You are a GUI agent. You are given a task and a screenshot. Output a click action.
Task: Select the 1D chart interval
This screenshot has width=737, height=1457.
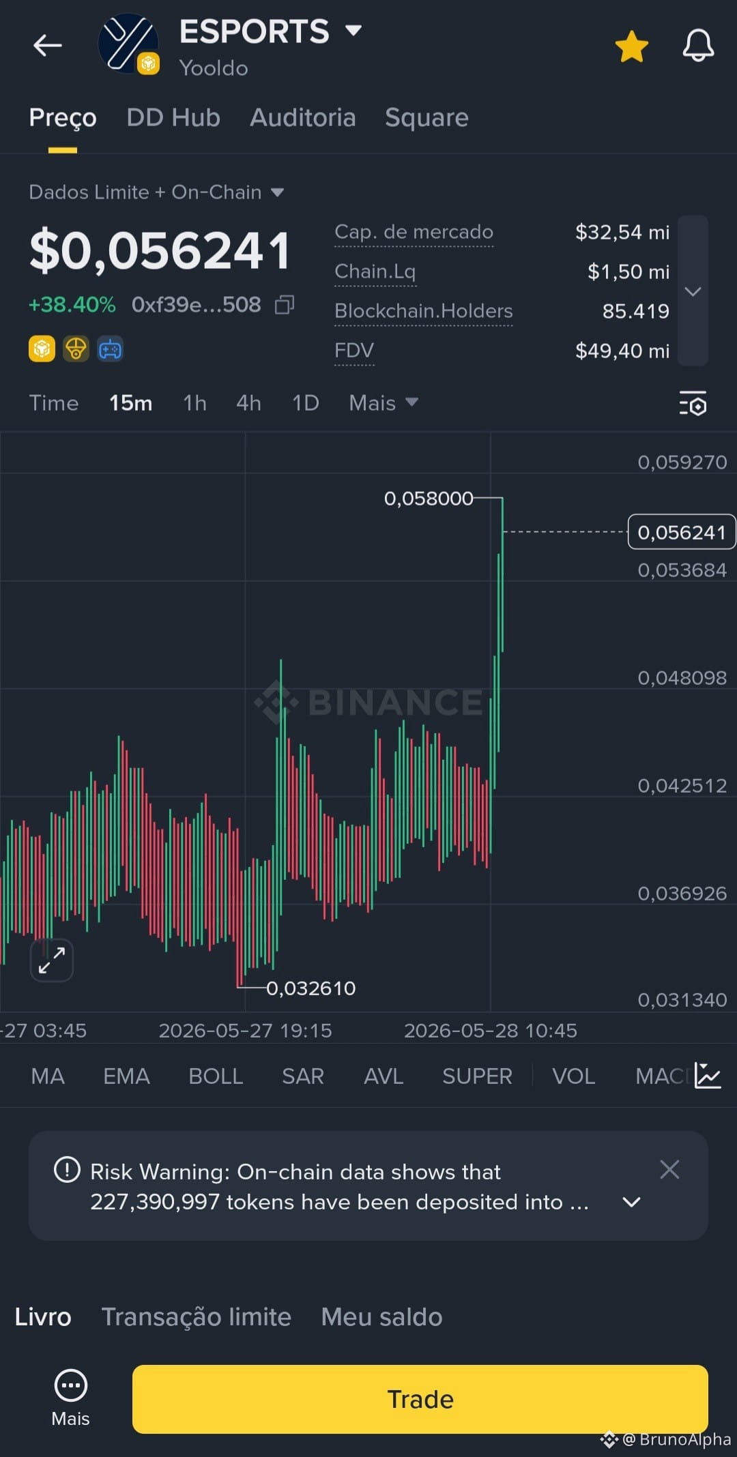306,403
